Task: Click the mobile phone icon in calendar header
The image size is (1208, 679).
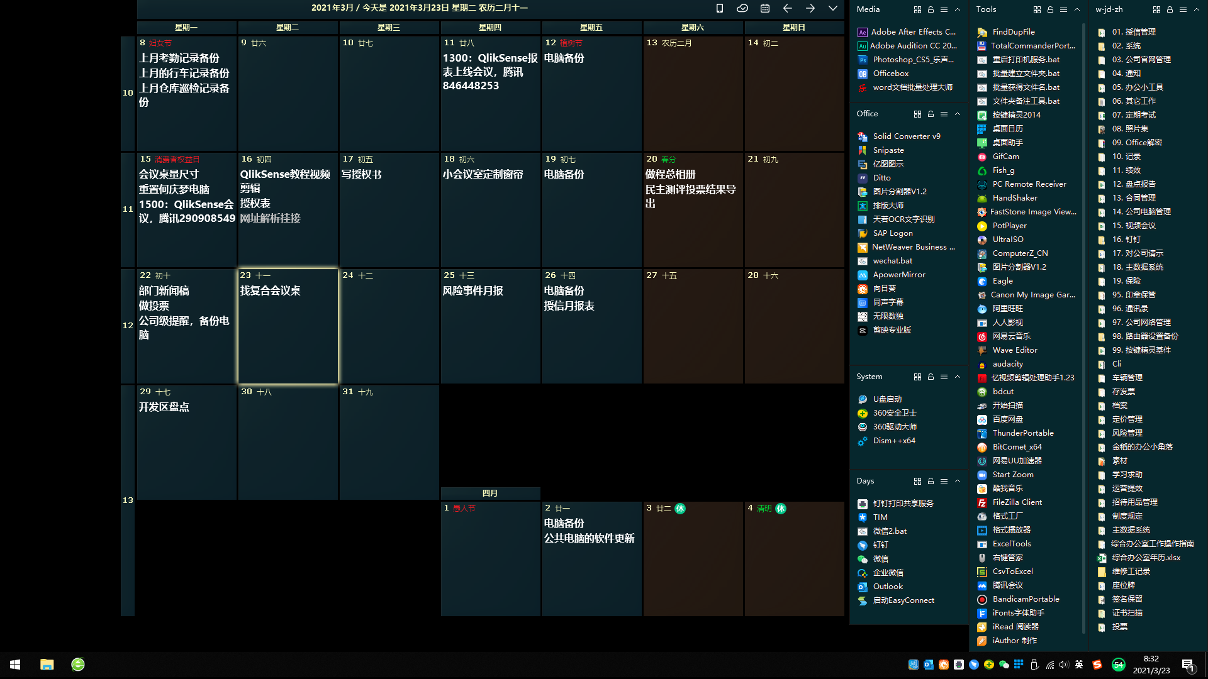Action: click(x=720, y=8)
